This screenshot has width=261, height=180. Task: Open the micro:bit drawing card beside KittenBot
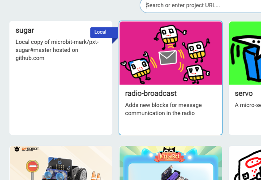[245, 163]
